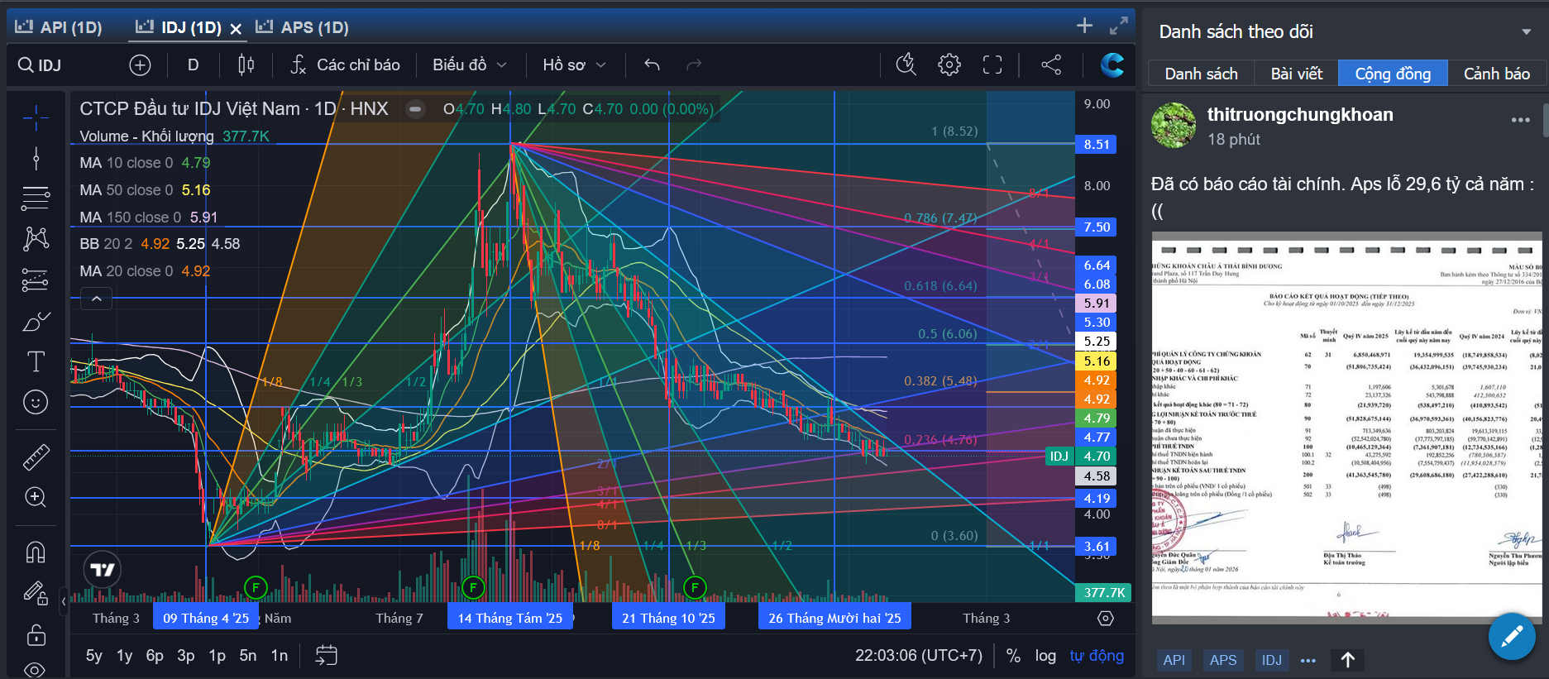Image resolution: width=1549 pixels, height=679 pixels.
Task: Open the candlestick chart type selector
Action: (246, 65)
